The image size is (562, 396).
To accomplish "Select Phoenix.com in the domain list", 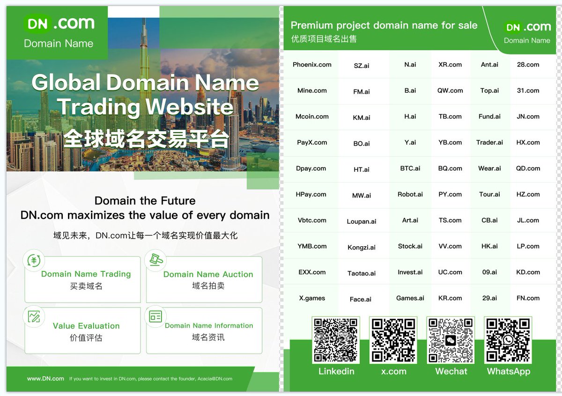I will click(x=312, y=65).
